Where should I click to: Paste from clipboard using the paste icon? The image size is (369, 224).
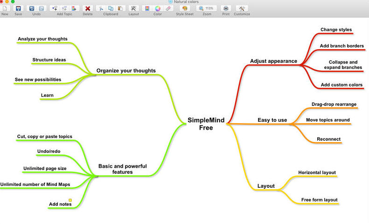pyautogui.click(x=120, y=8)
